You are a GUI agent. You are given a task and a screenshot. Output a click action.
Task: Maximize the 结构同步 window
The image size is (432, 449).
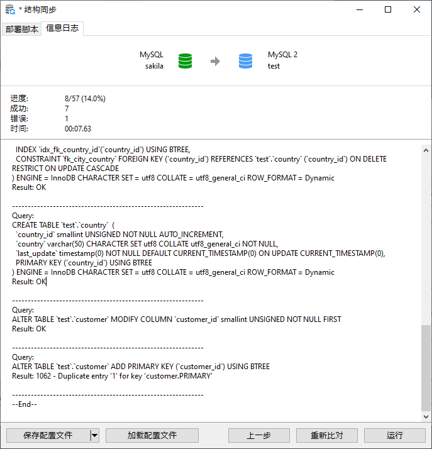(388, 9)
